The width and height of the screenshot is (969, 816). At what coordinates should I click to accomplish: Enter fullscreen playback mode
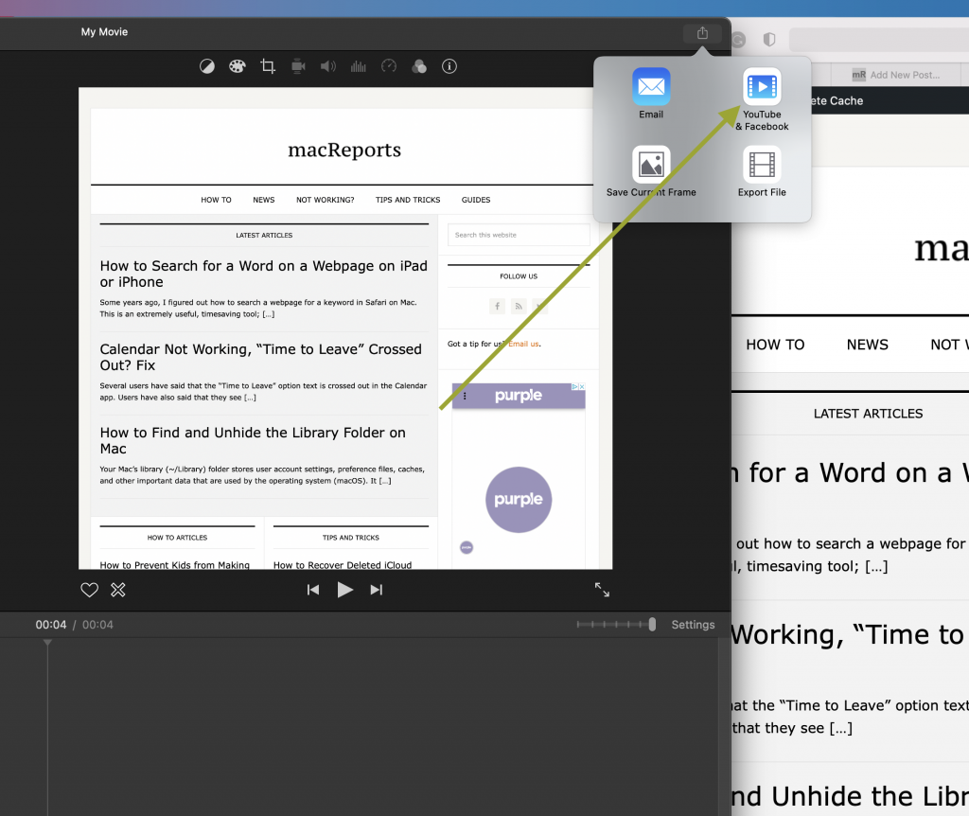602,590
